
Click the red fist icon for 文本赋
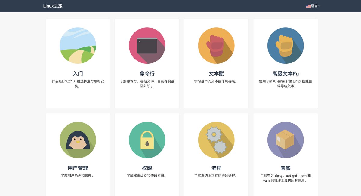(216, 45)
